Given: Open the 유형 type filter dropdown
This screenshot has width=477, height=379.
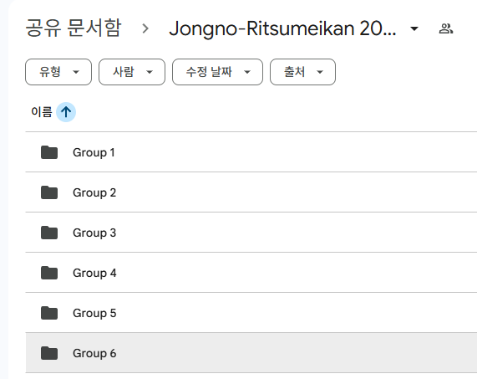Looking at the screenshot, I should click(x=58, y=72).
